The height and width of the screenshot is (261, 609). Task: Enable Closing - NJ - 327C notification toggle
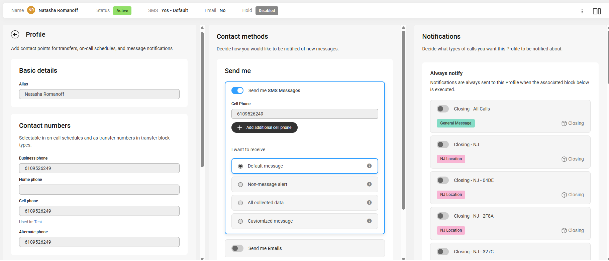pyautogui.click(x=443, y=252)
